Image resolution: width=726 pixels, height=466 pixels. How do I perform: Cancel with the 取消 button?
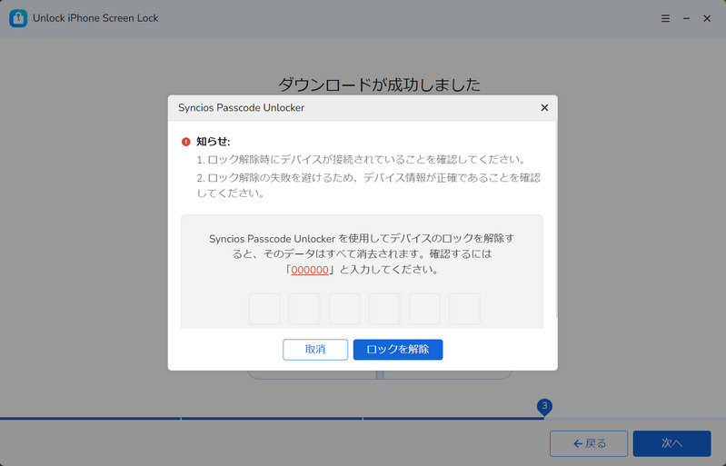[x=315, y=350]
